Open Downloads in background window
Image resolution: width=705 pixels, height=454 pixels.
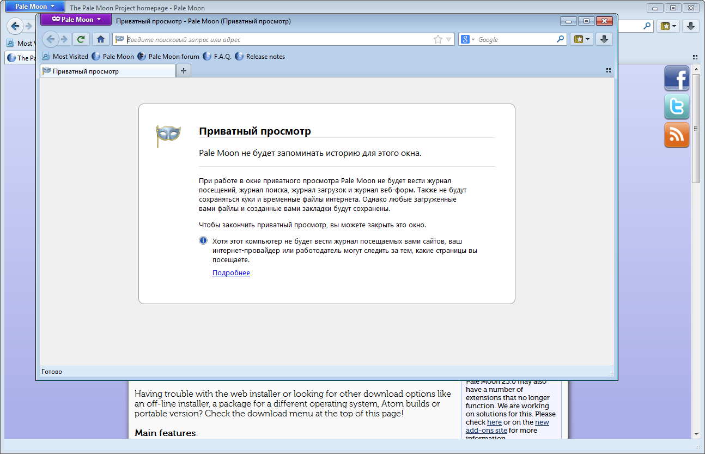pyautogui.click(x=691, y=26)
